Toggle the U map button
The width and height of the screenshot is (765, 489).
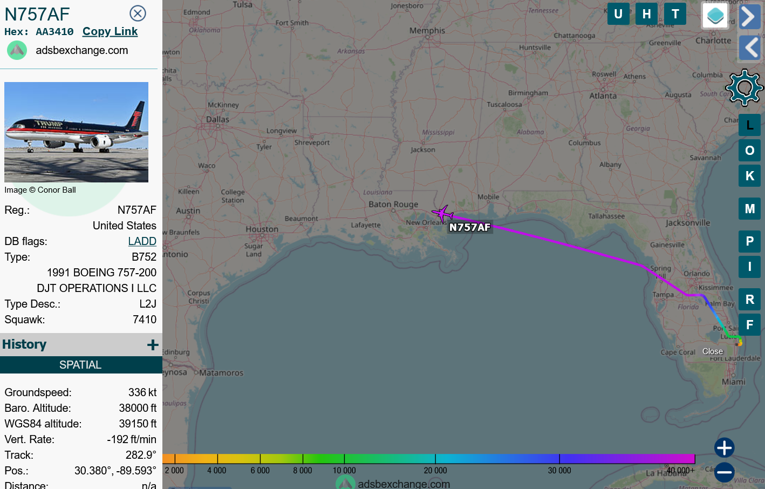point(618,14)
